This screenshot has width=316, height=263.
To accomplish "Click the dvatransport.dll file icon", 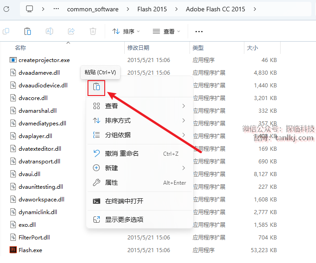I will [13, 162].
